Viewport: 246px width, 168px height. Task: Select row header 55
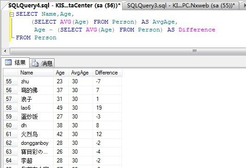11,81
